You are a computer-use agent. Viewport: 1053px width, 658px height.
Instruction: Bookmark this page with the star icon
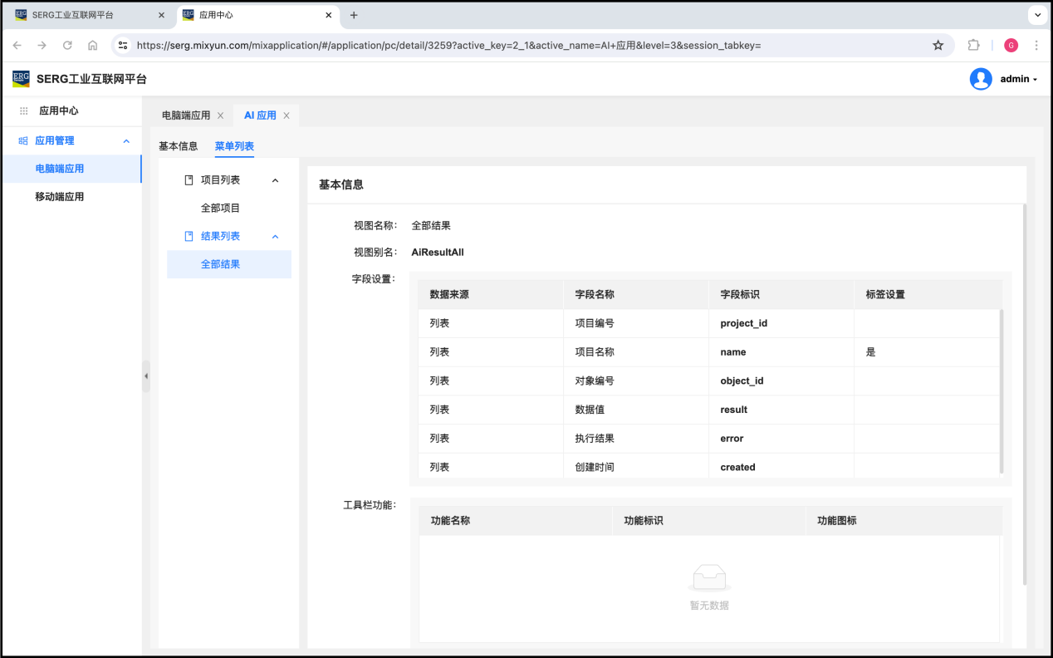pos(938,46)
